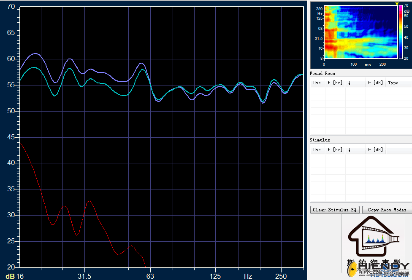Click the dB color scale bar
The height and width of the screenshot is (280, 412).
click(401, 32)
